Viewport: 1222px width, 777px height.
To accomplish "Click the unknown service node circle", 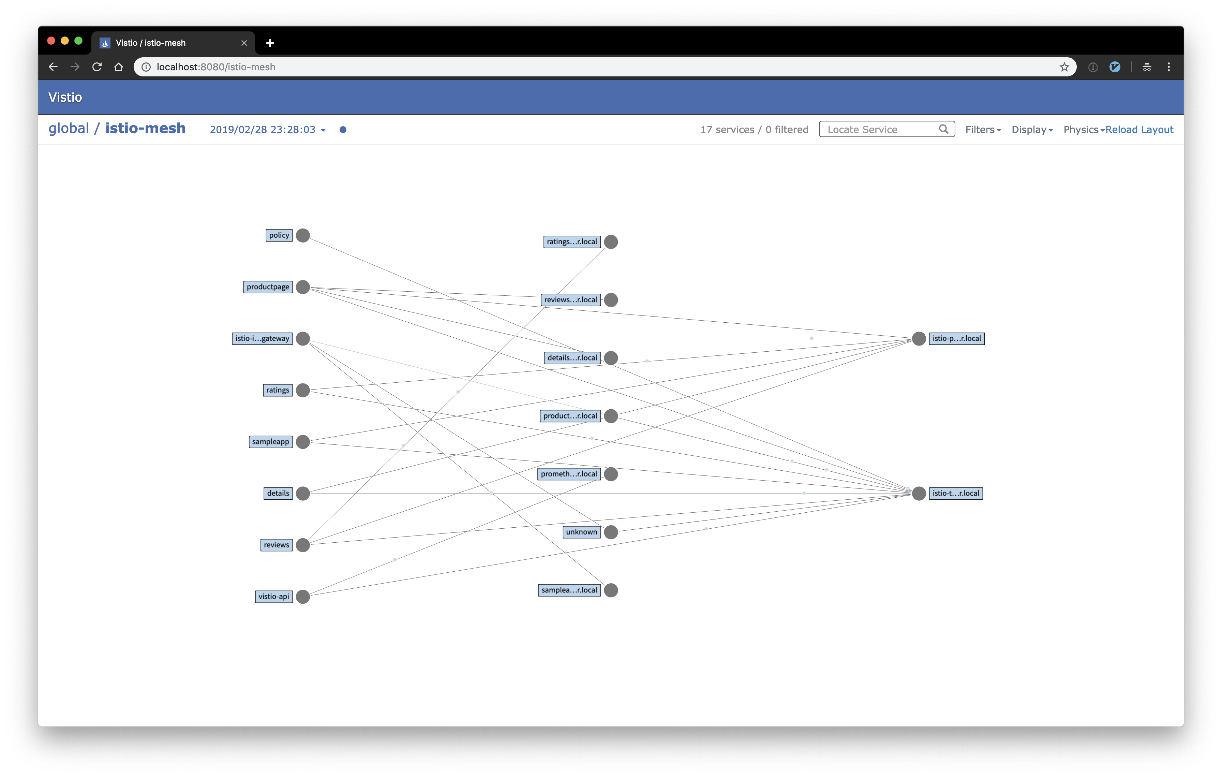I will (611, 532).
